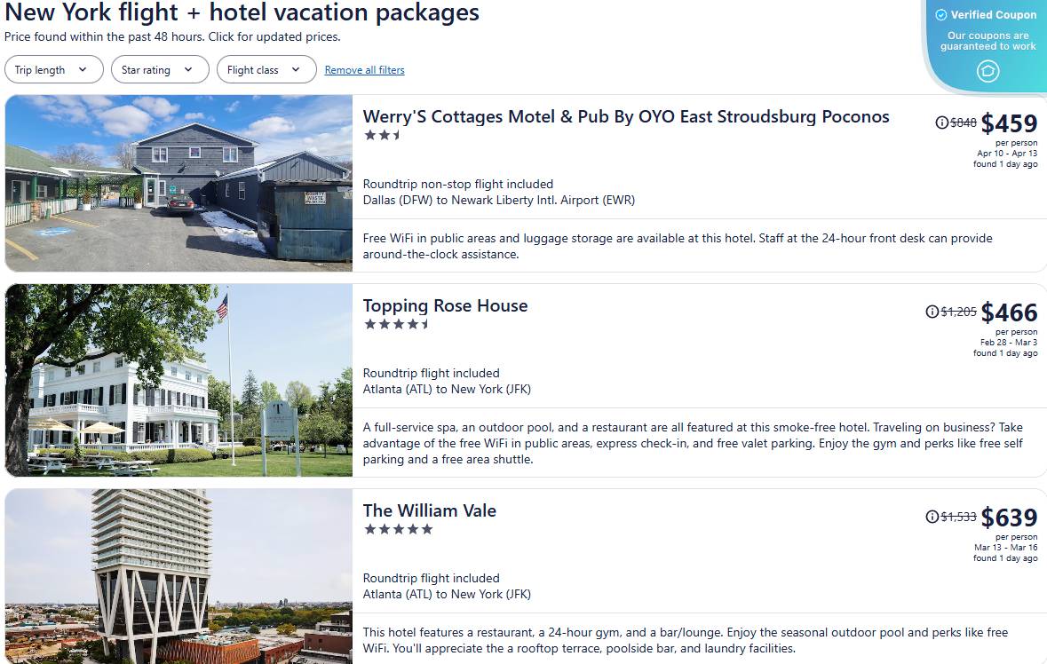Screen dimensions: 1047x664
Task: Select The William Vale hotel name
Action: [429, 510]
